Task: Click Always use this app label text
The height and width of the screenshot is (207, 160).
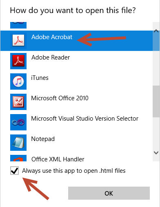Action: pos(74,171)
